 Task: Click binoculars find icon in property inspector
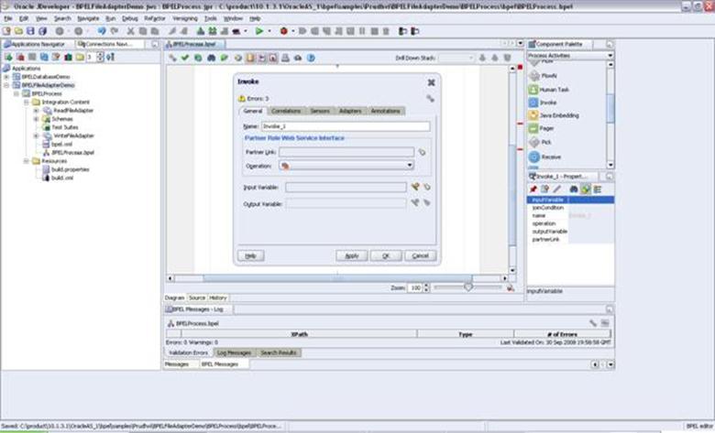click(574, 189)
